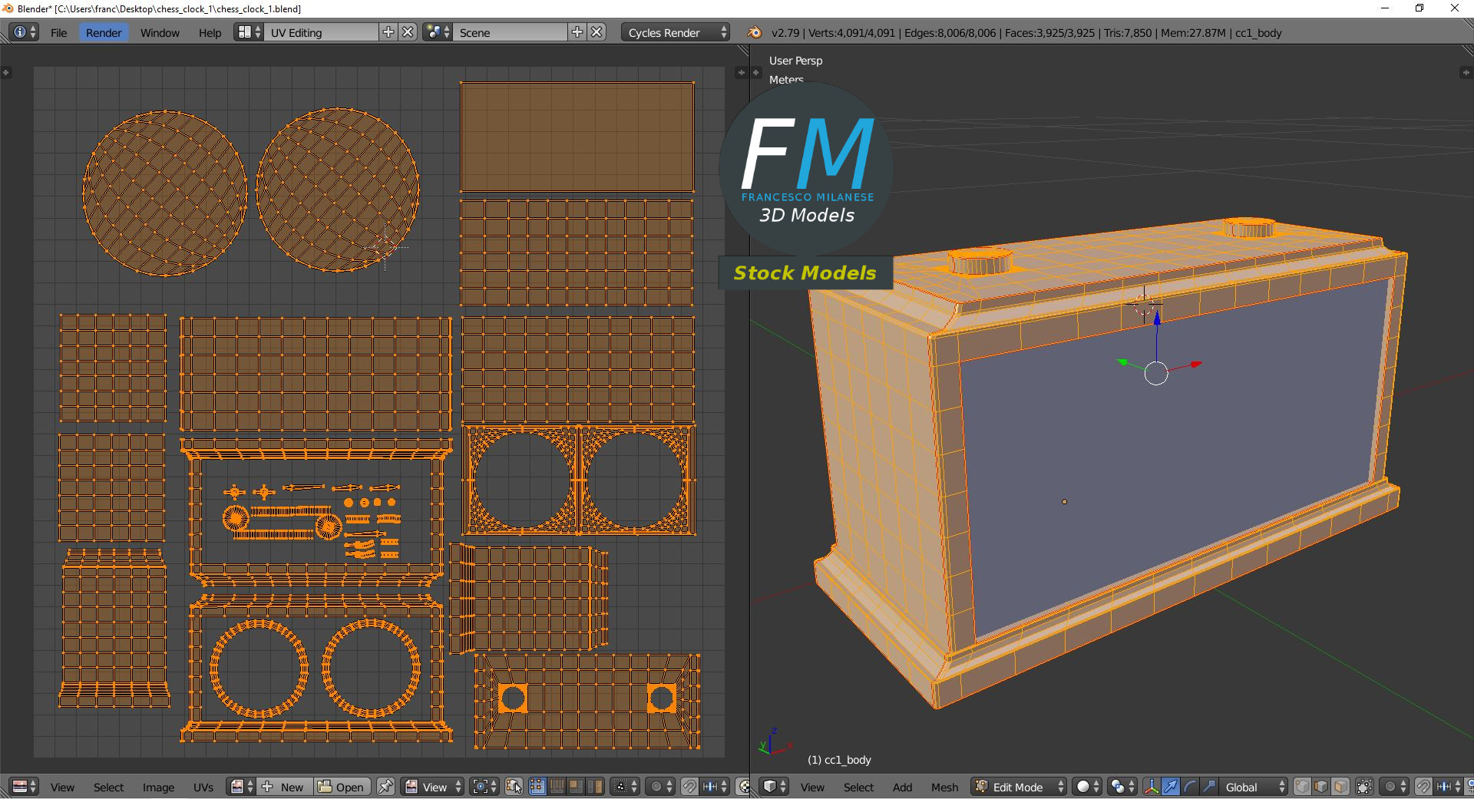Screen dimensions: 1474x799
Task: Toggle snapping in the 3D viewport
Action: click(x=1423, y=787)
